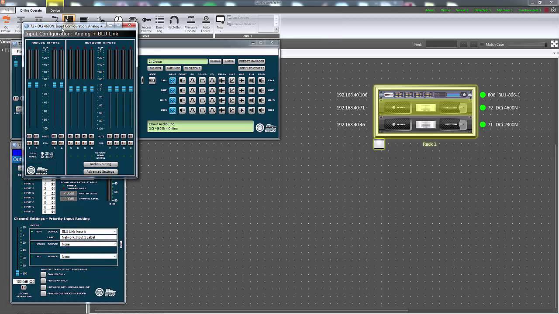Click the Find search field

pos(441,44)
